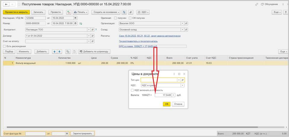Click Добавить row button
289x137 pixels.
click(42, 51)
